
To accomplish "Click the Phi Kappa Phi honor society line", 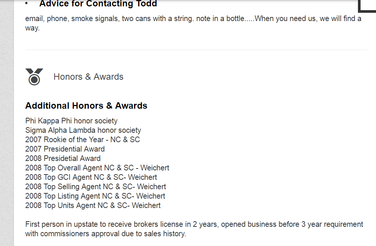I will [x=72, y=121].
